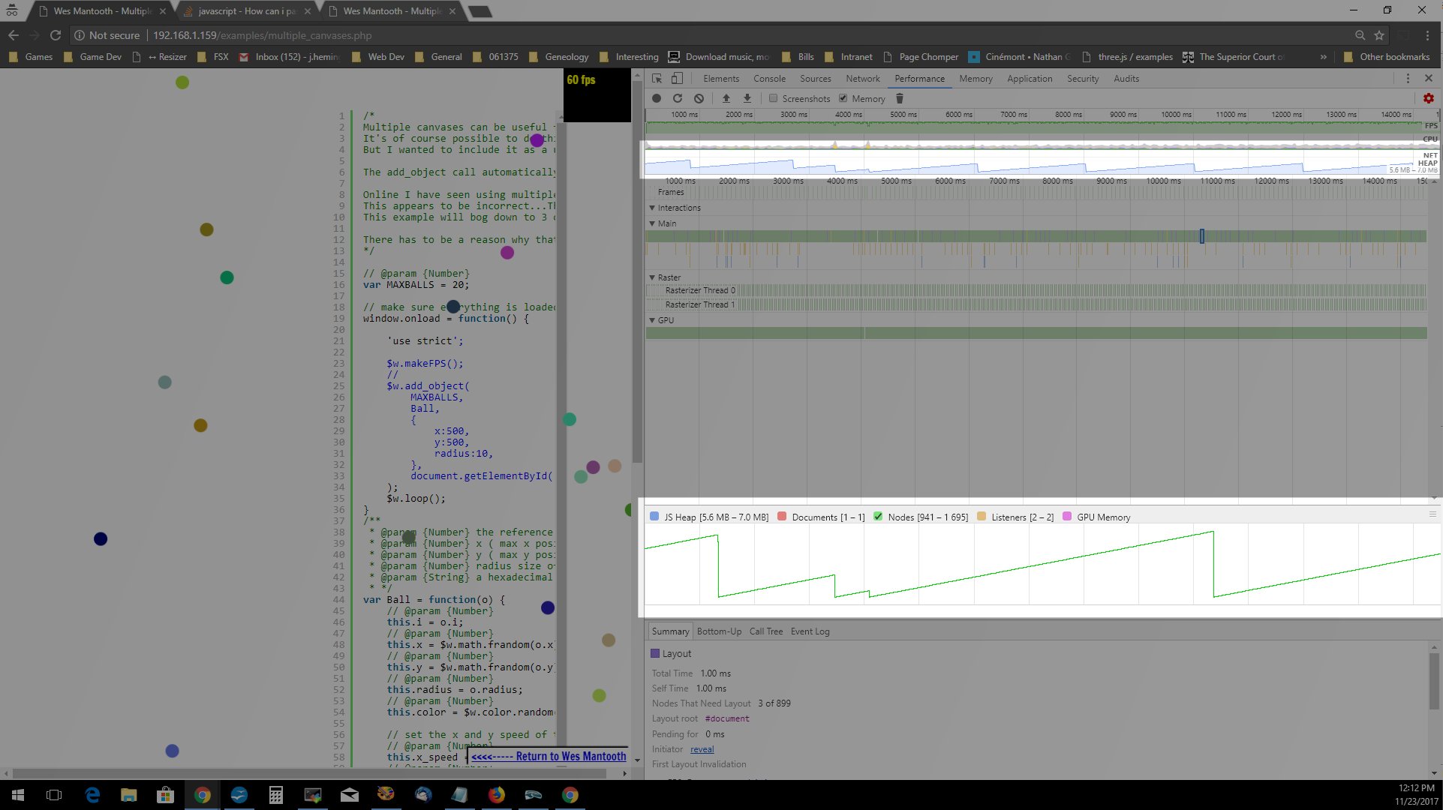Collapse the GPU section

pyautogui.click(x=652, y=320)
